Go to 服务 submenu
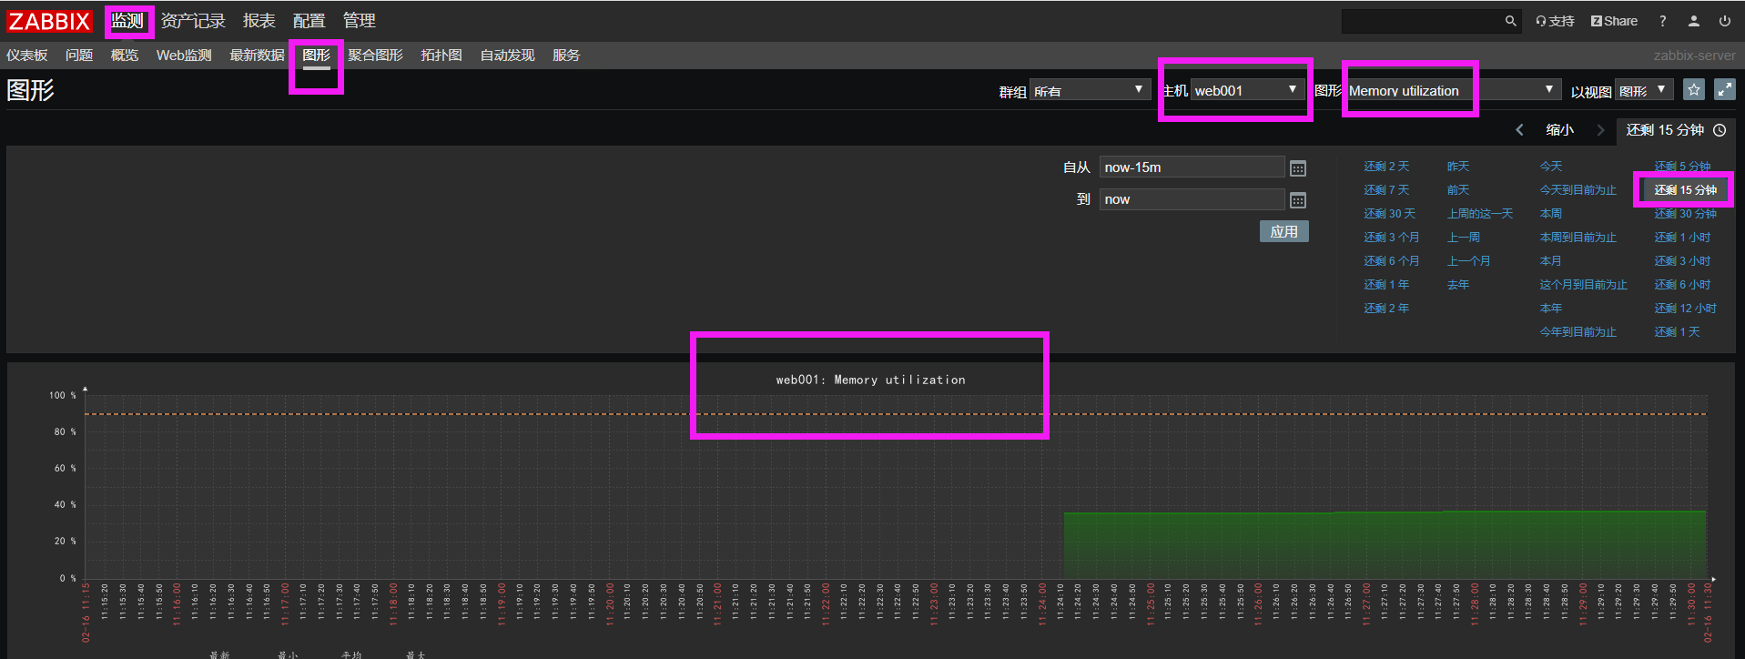 click(566, 56)
